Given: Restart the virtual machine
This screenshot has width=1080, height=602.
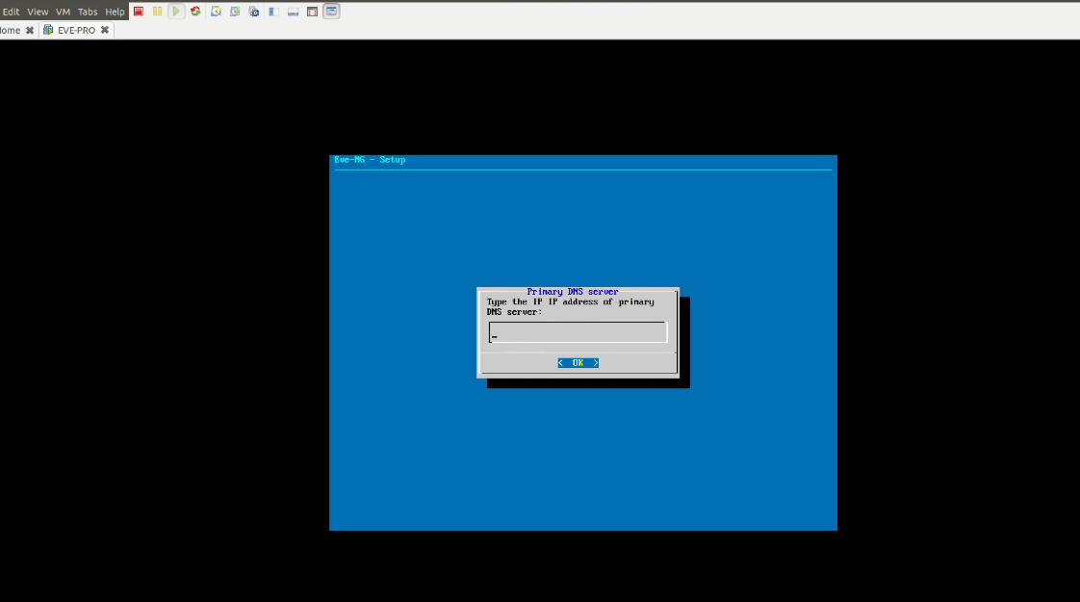Looking at the screenshot, I should [x=195, y=11].
